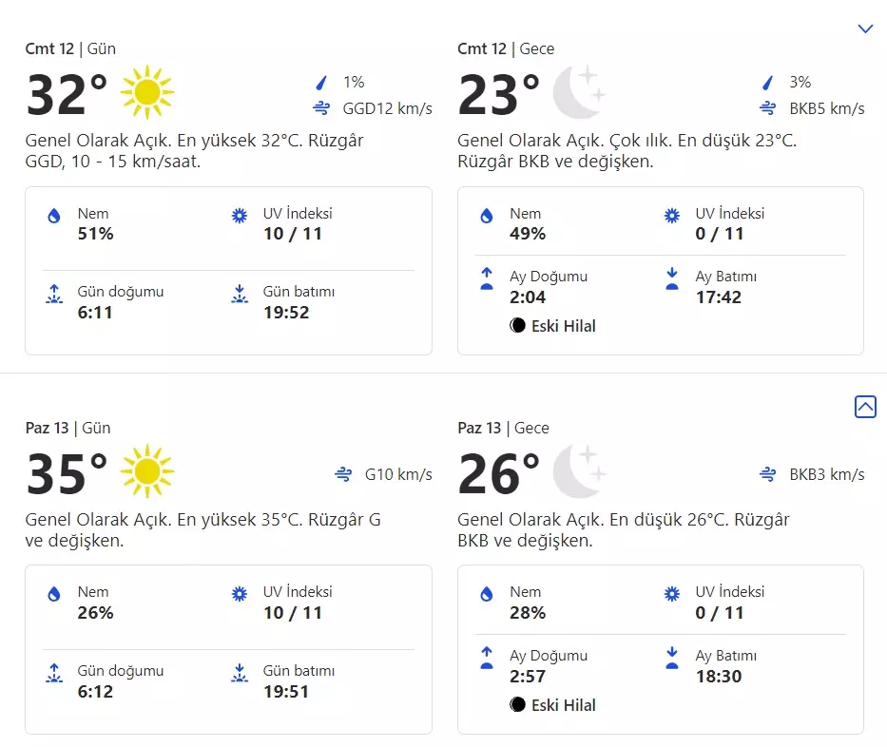Click the 35° temperature for Paz 13 day
Viewport: 887px width, 747px height.
coord(67,473)
